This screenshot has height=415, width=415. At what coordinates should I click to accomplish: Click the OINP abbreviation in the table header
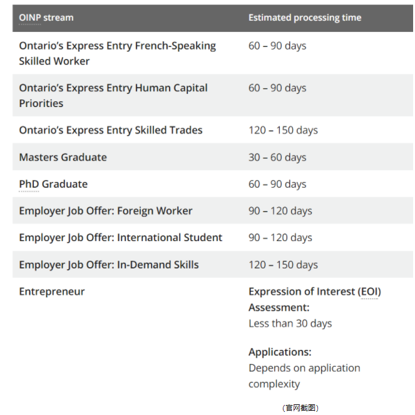(29, 18)
